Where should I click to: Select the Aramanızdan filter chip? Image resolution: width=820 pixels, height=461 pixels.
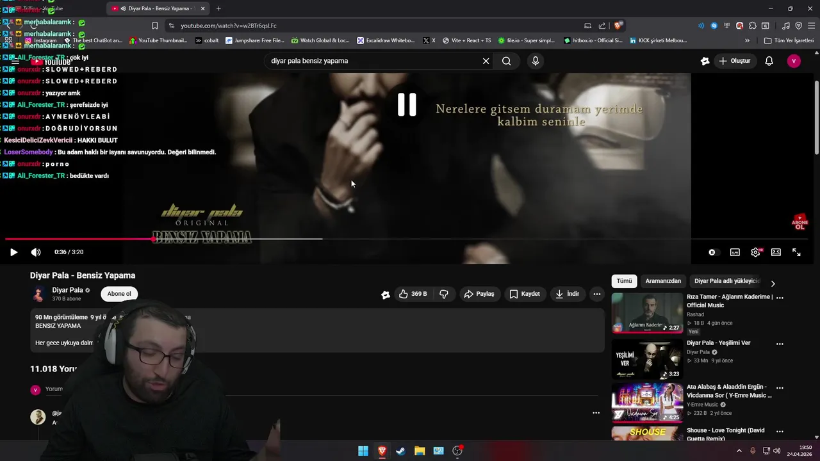pos(663,281)
